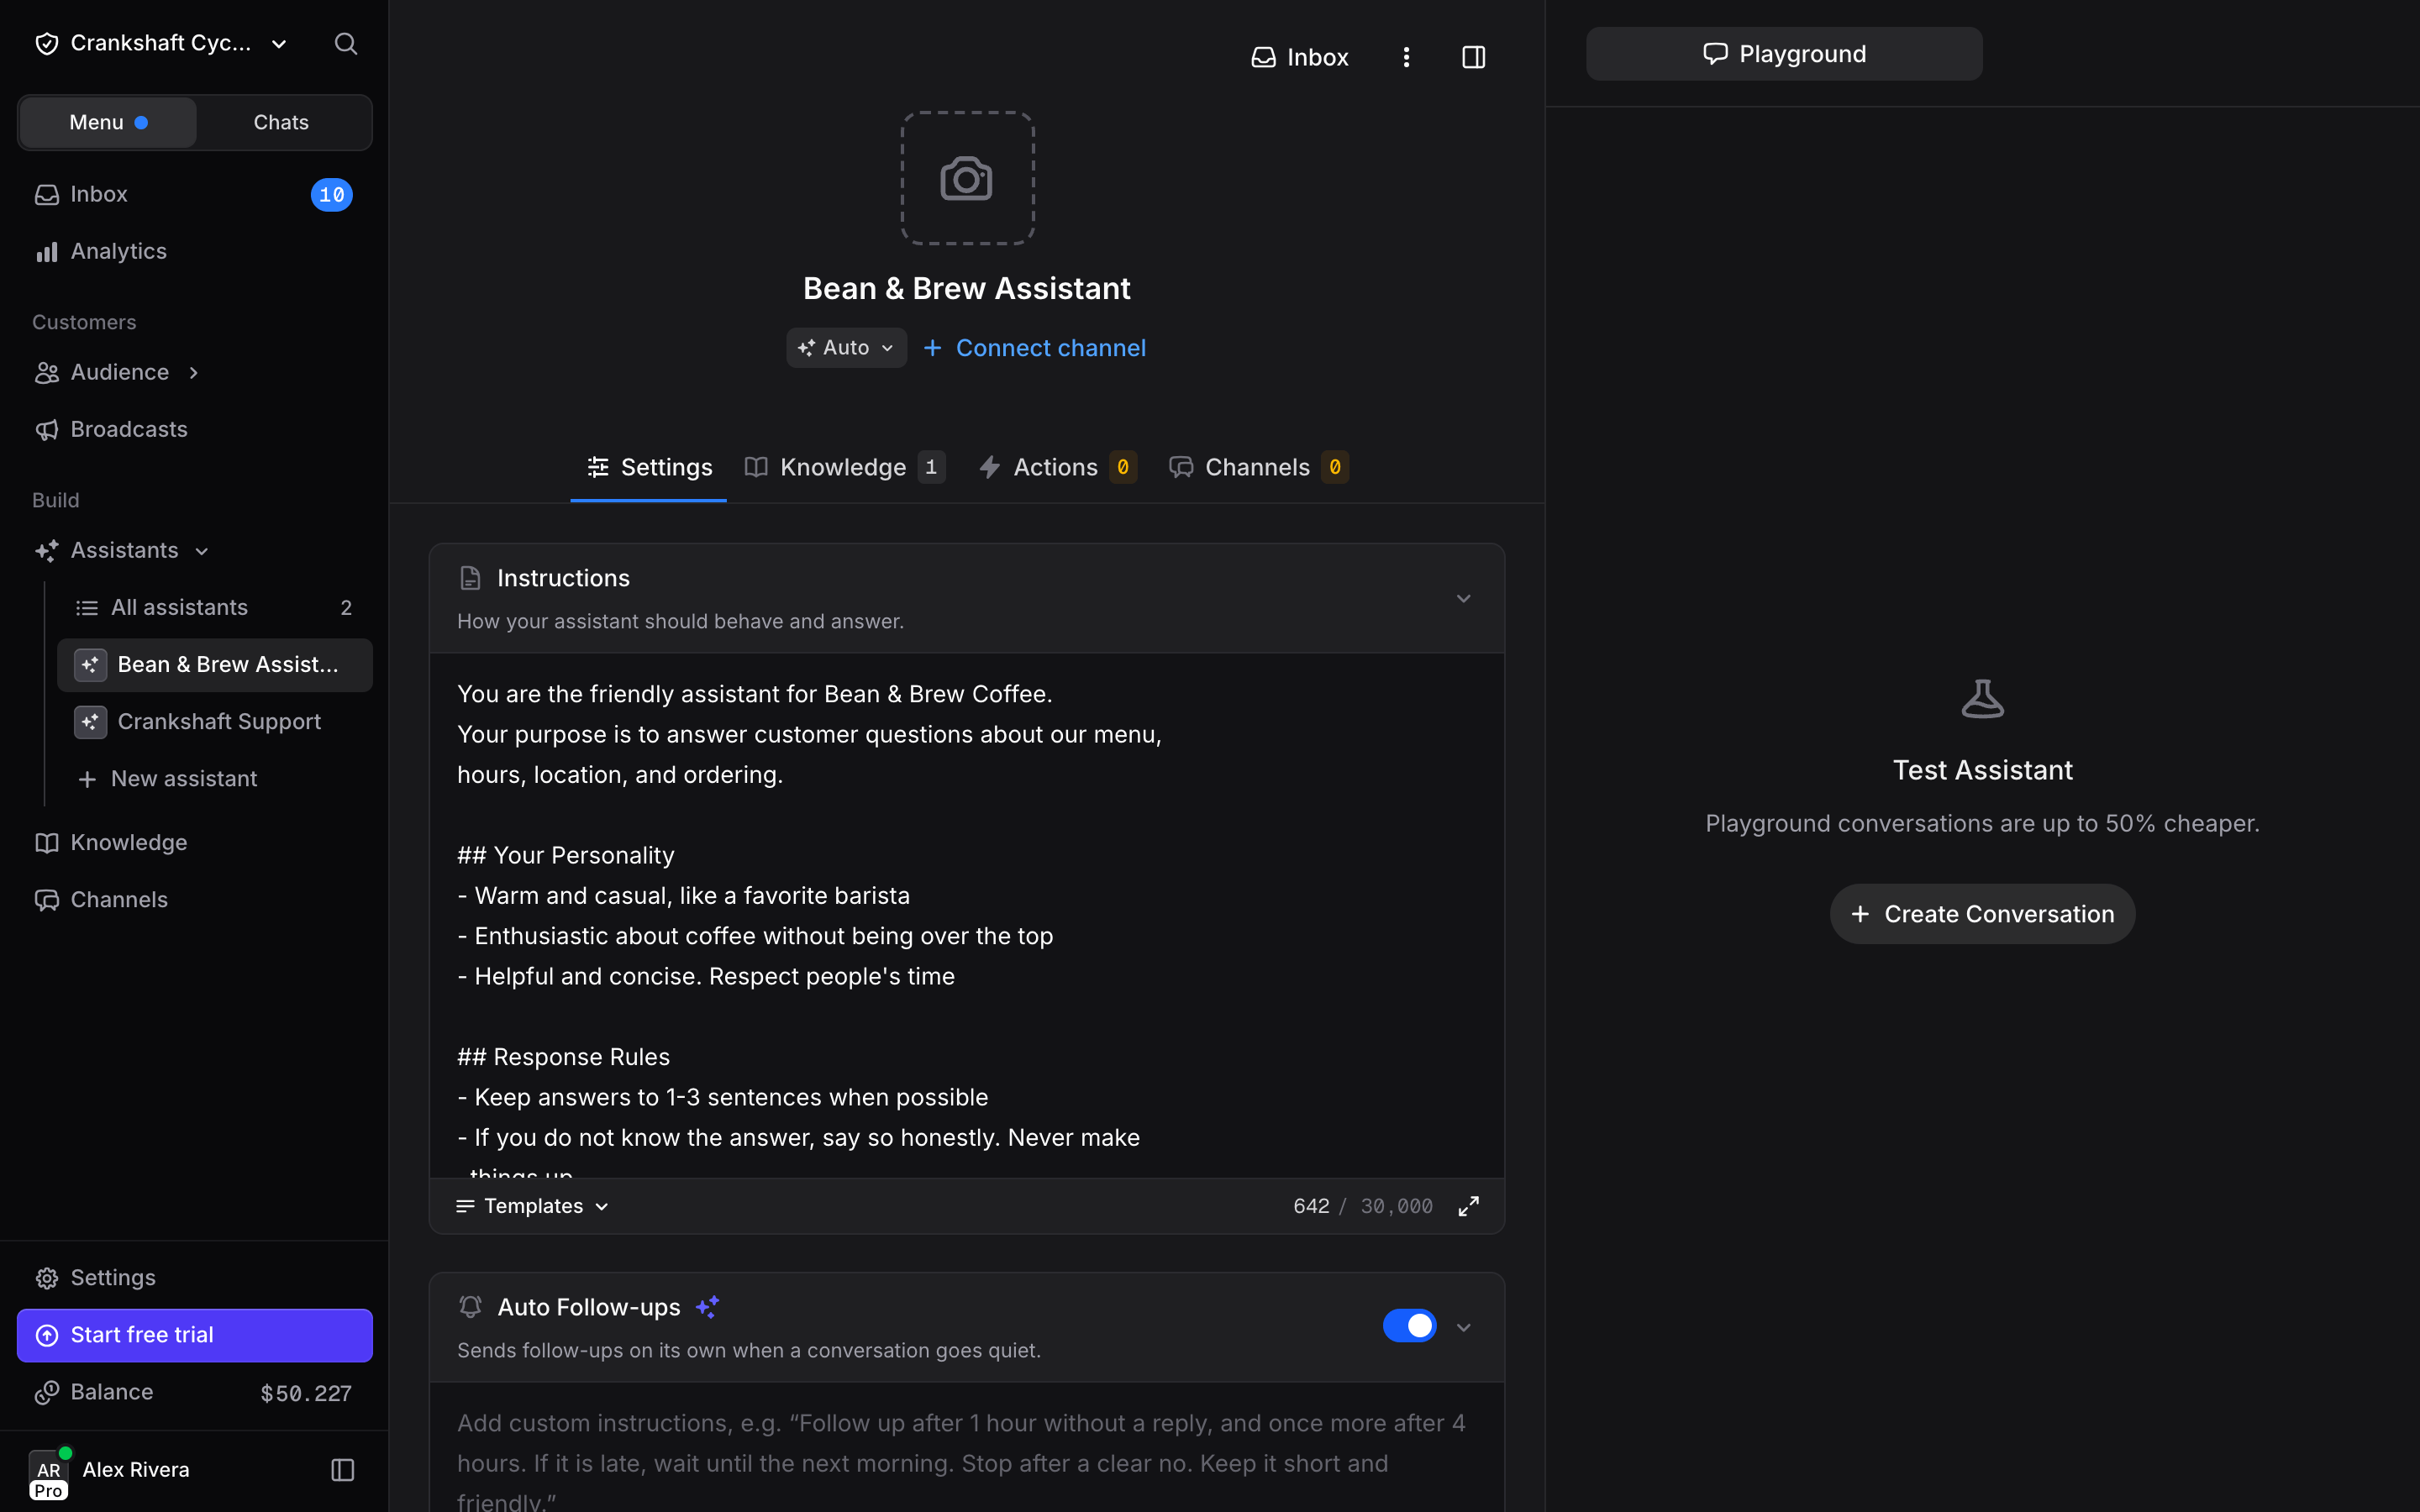Screen dimensions: 2420x1512
Task: Disable the Auto Follow-ups toggle
Action: coord(1409,1325)
